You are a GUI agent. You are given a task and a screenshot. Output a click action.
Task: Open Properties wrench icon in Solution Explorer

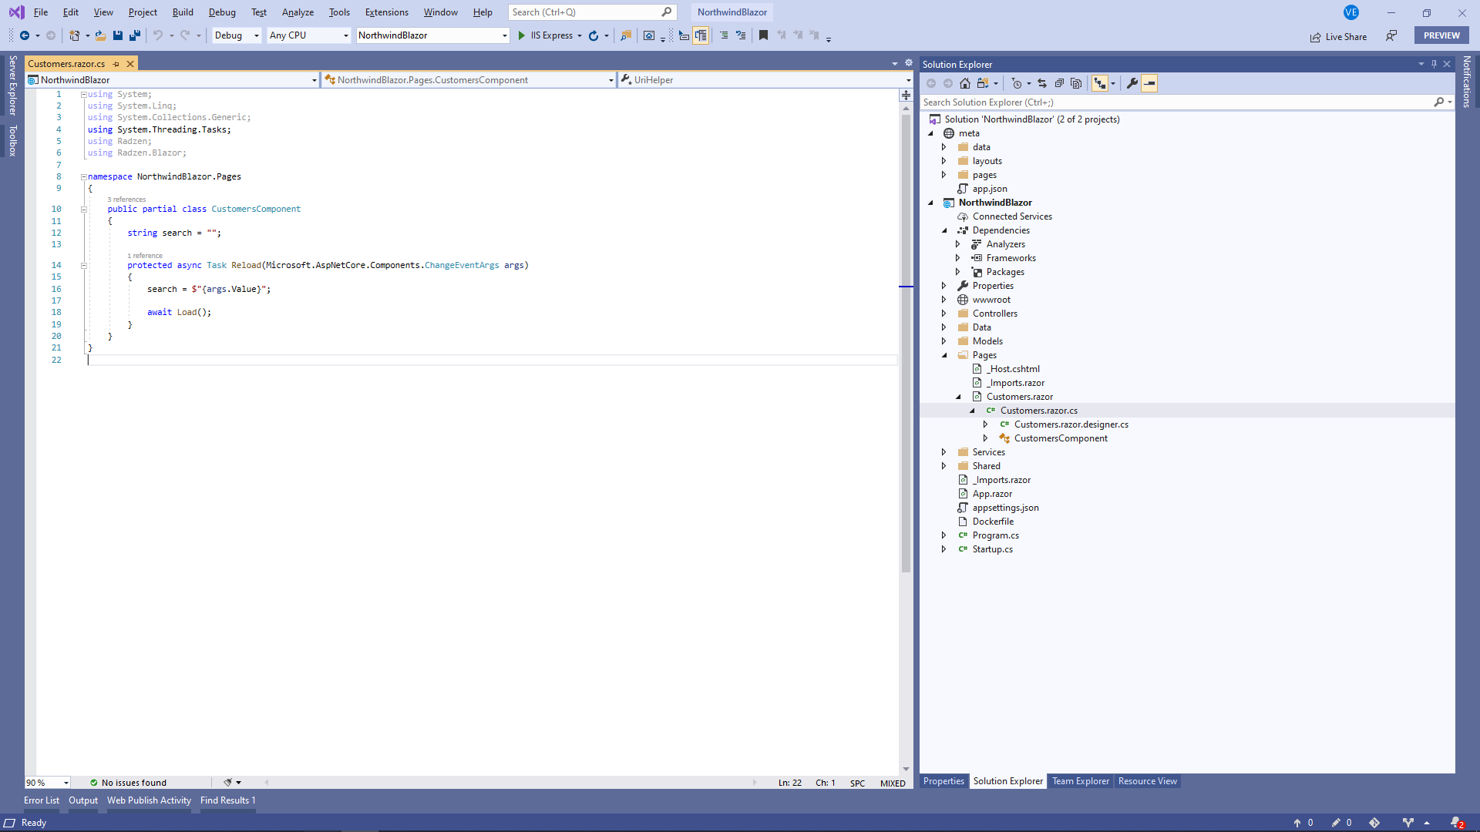1132,83
